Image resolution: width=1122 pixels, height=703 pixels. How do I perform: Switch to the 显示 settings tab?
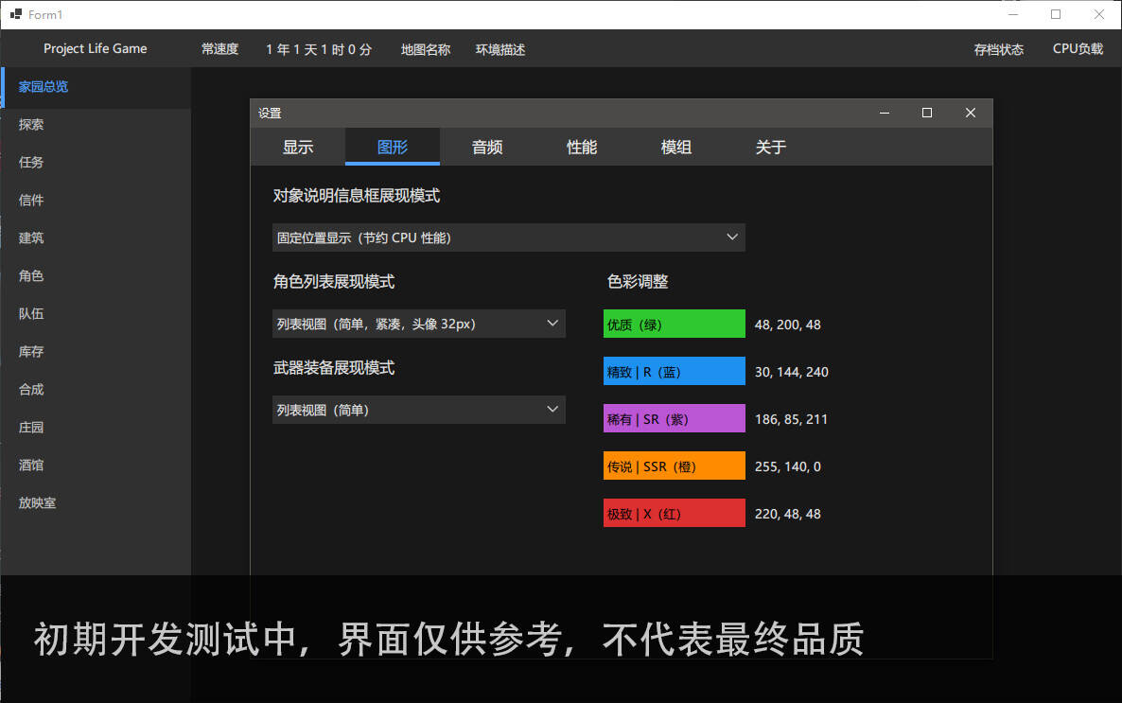298,147
